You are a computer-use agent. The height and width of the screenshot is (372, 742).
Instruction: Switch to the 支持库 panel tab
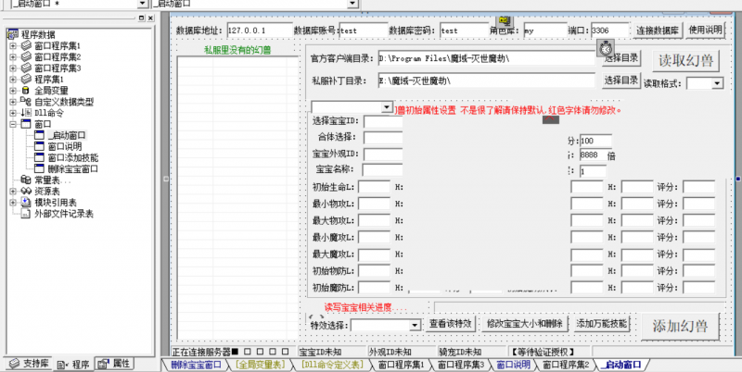click(30, 364)
